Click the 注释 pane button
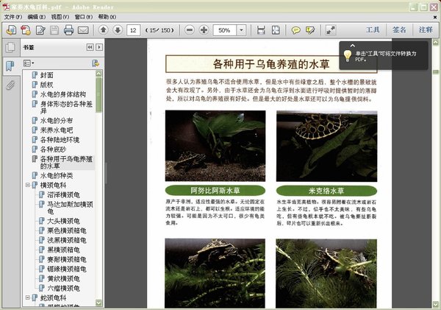This screenshot has width=441, height=310. tap(426, 30)
